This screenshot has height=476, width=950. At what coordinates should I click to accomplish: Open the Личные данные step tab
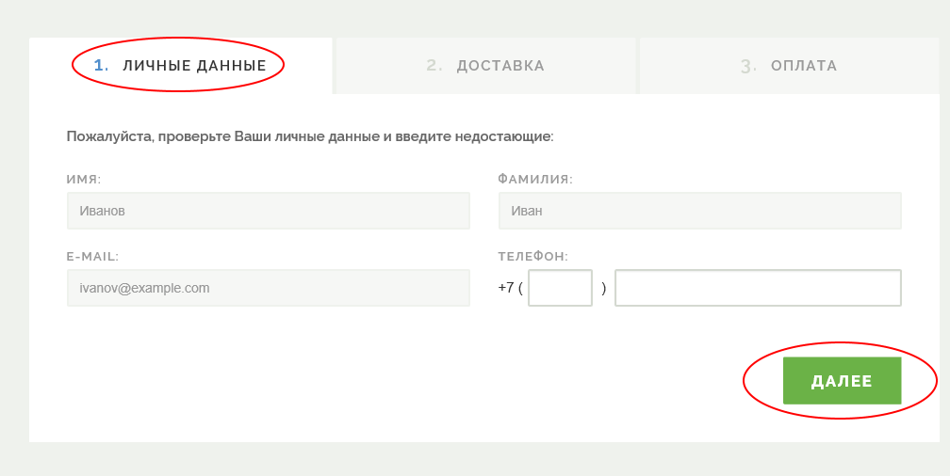181,65
